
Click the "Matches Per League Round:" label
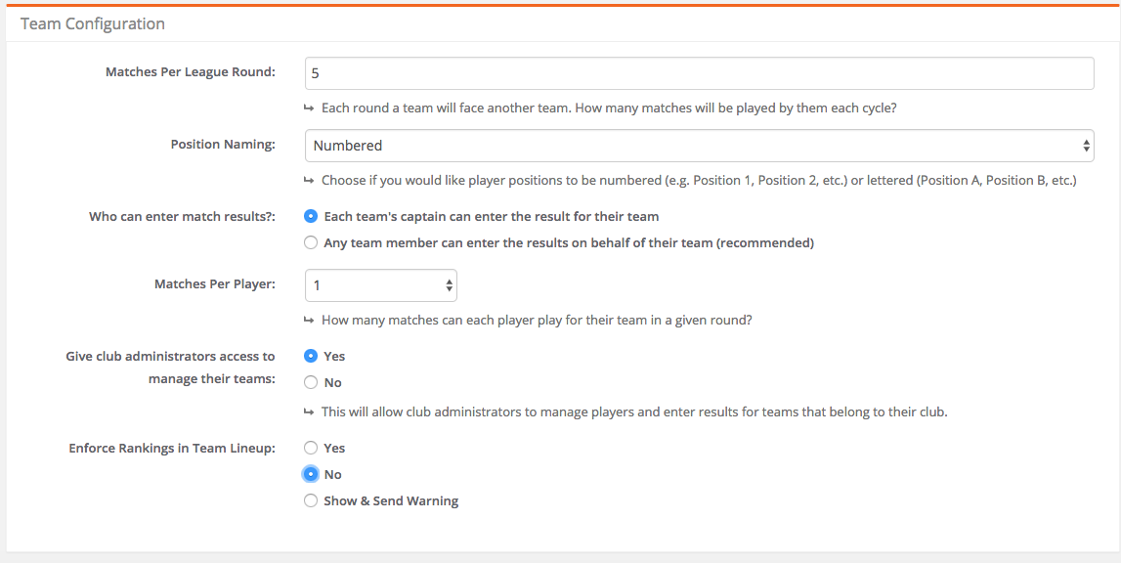click(191, 72)
